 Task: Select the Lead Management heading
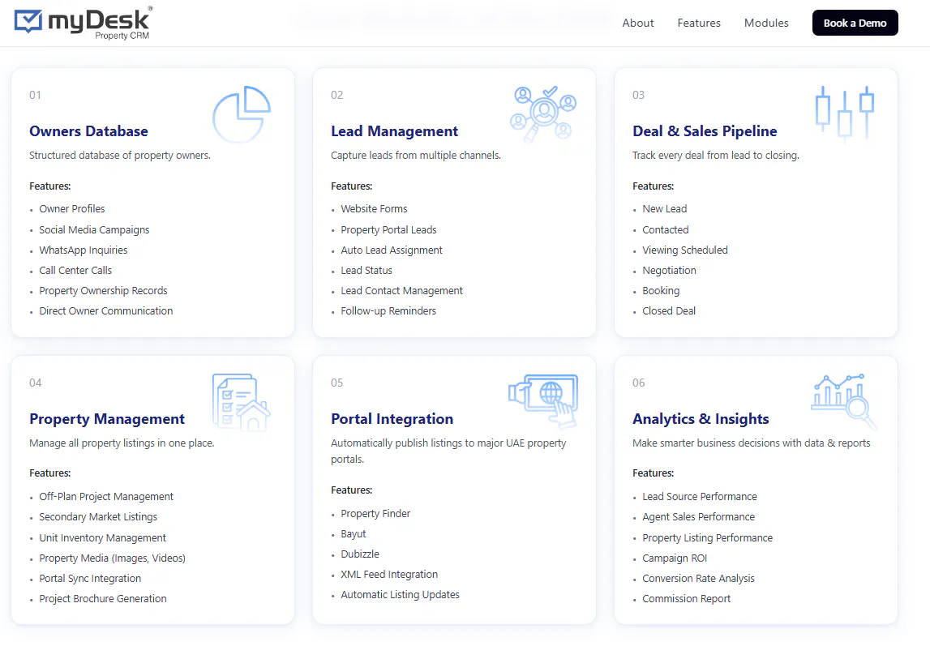pyautogui.click(x=394, y=131)
